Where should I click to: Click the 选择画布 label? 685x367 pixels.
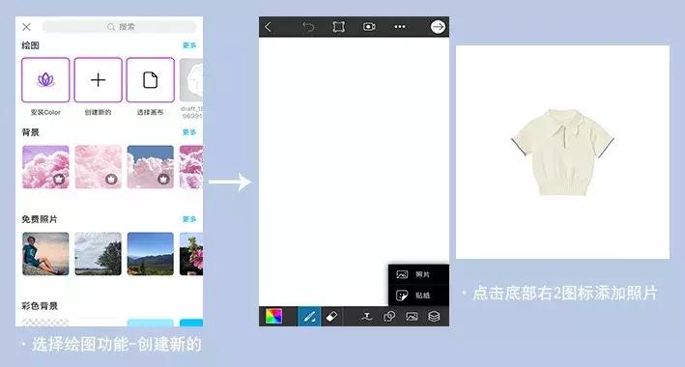point(151,112)
